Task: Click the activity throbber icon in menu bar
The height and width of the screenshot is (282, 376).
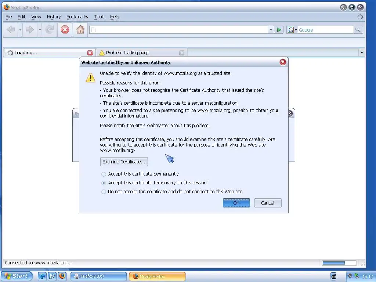Action: pyautogui.click(x=360, y=17)
